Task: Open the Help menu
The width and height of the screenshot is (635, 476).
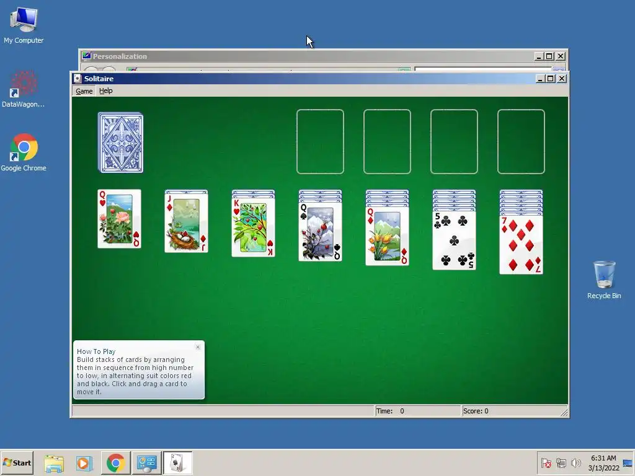Action: (105, 91)
